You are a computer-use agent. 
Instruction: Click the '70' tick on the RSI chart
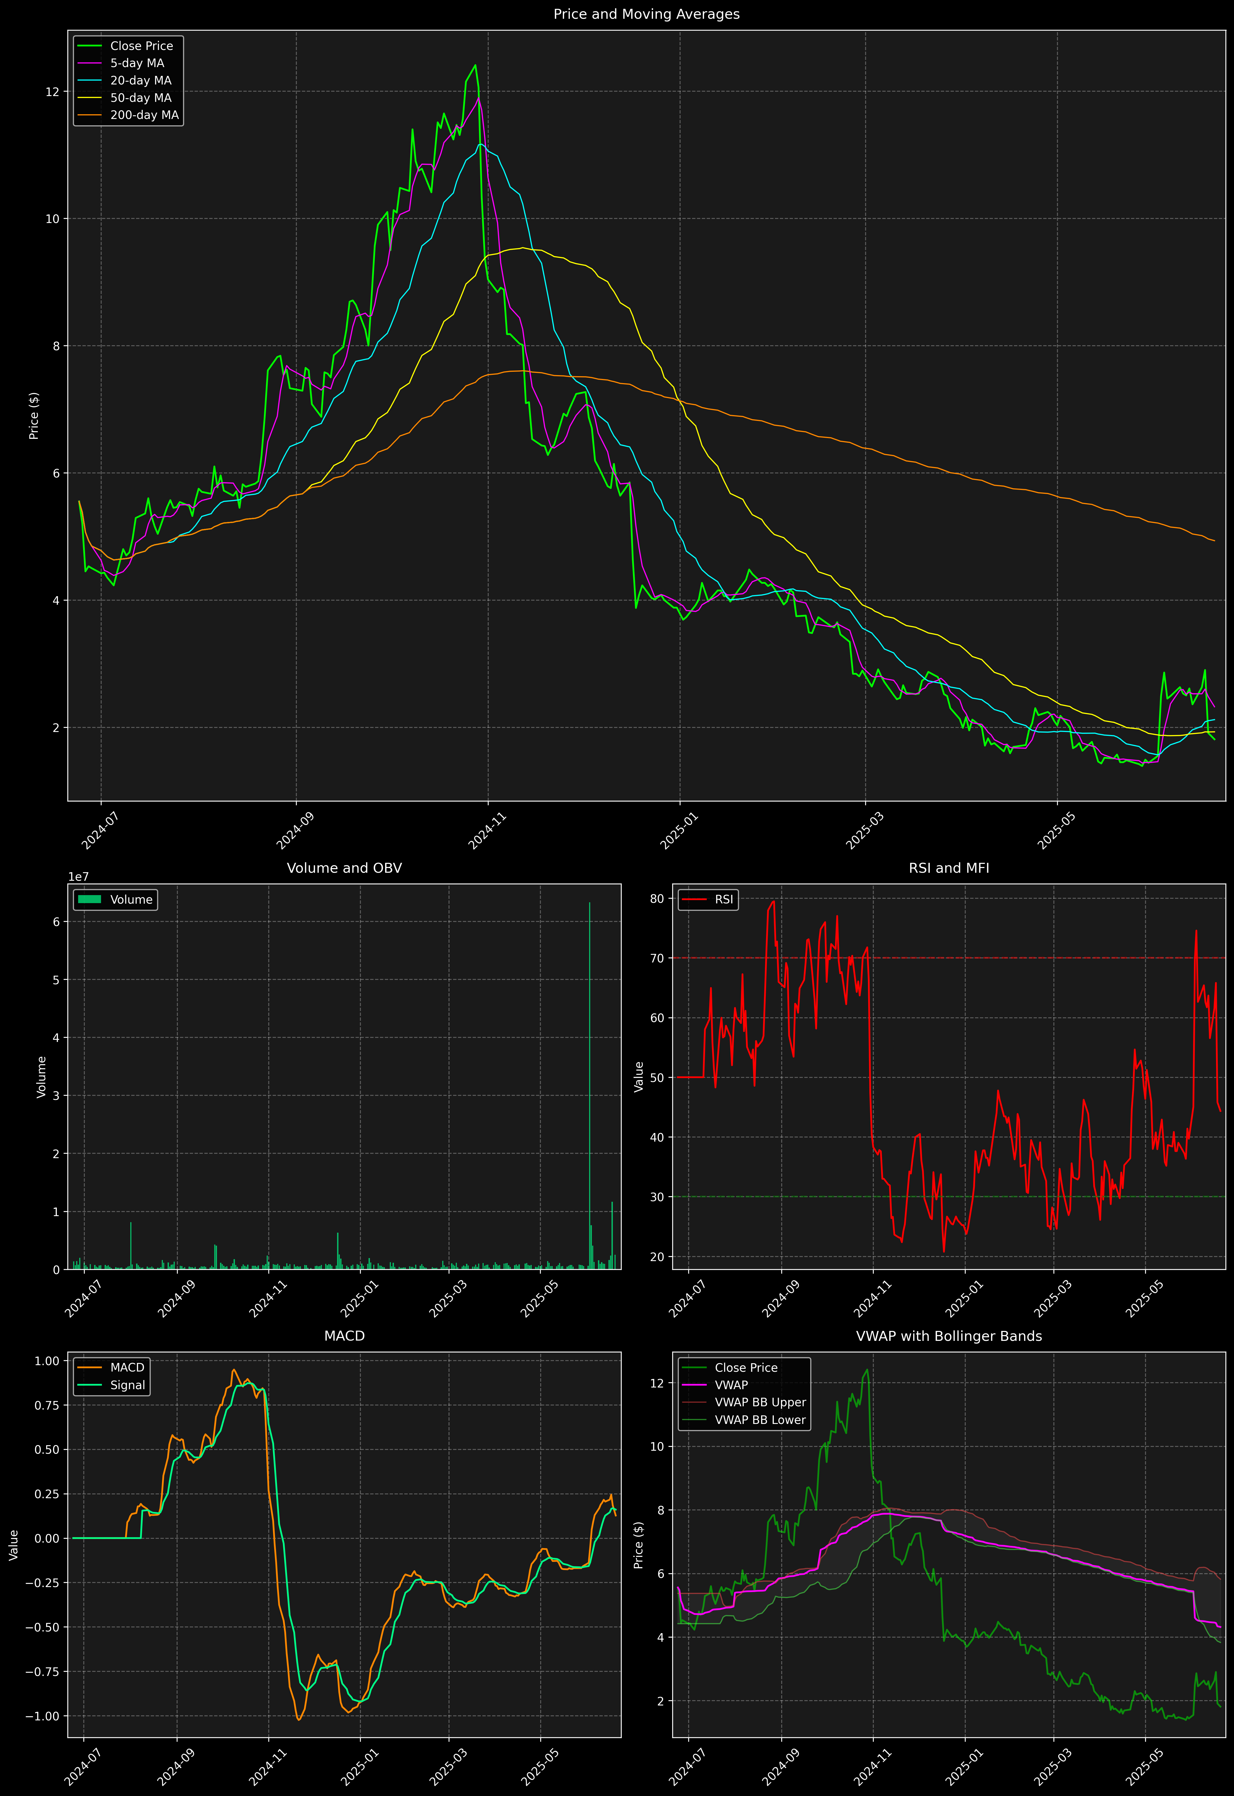pos(657,958)
